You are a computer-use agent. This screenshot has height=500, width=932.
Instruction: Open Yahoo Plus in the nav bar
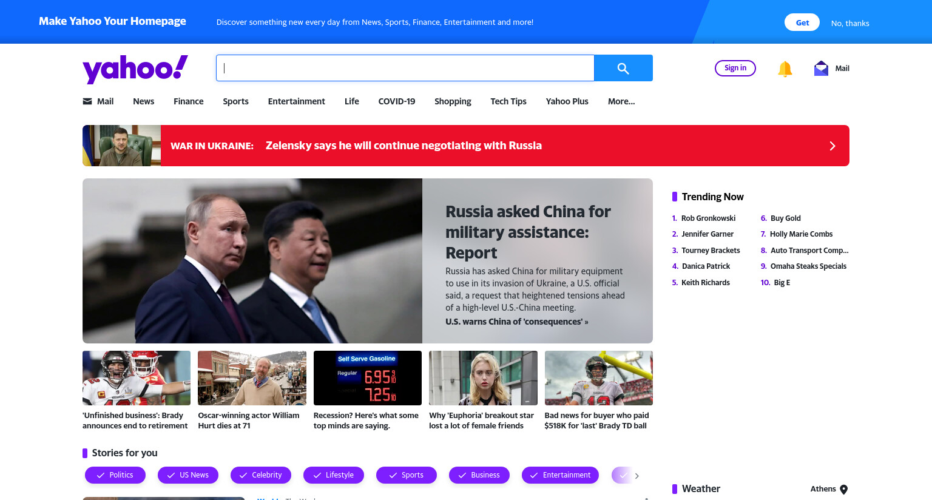pyautogui.click(x=567, y=101)
